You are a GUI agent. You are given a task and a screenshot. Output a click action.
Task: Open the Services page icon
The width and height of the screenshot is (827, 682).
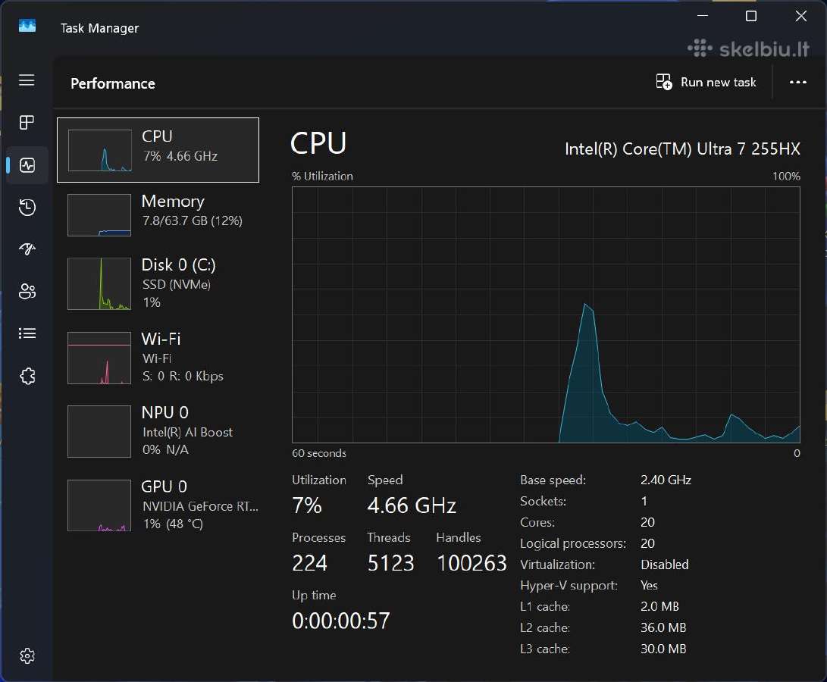pyautogui.click(x=27, y=376)
